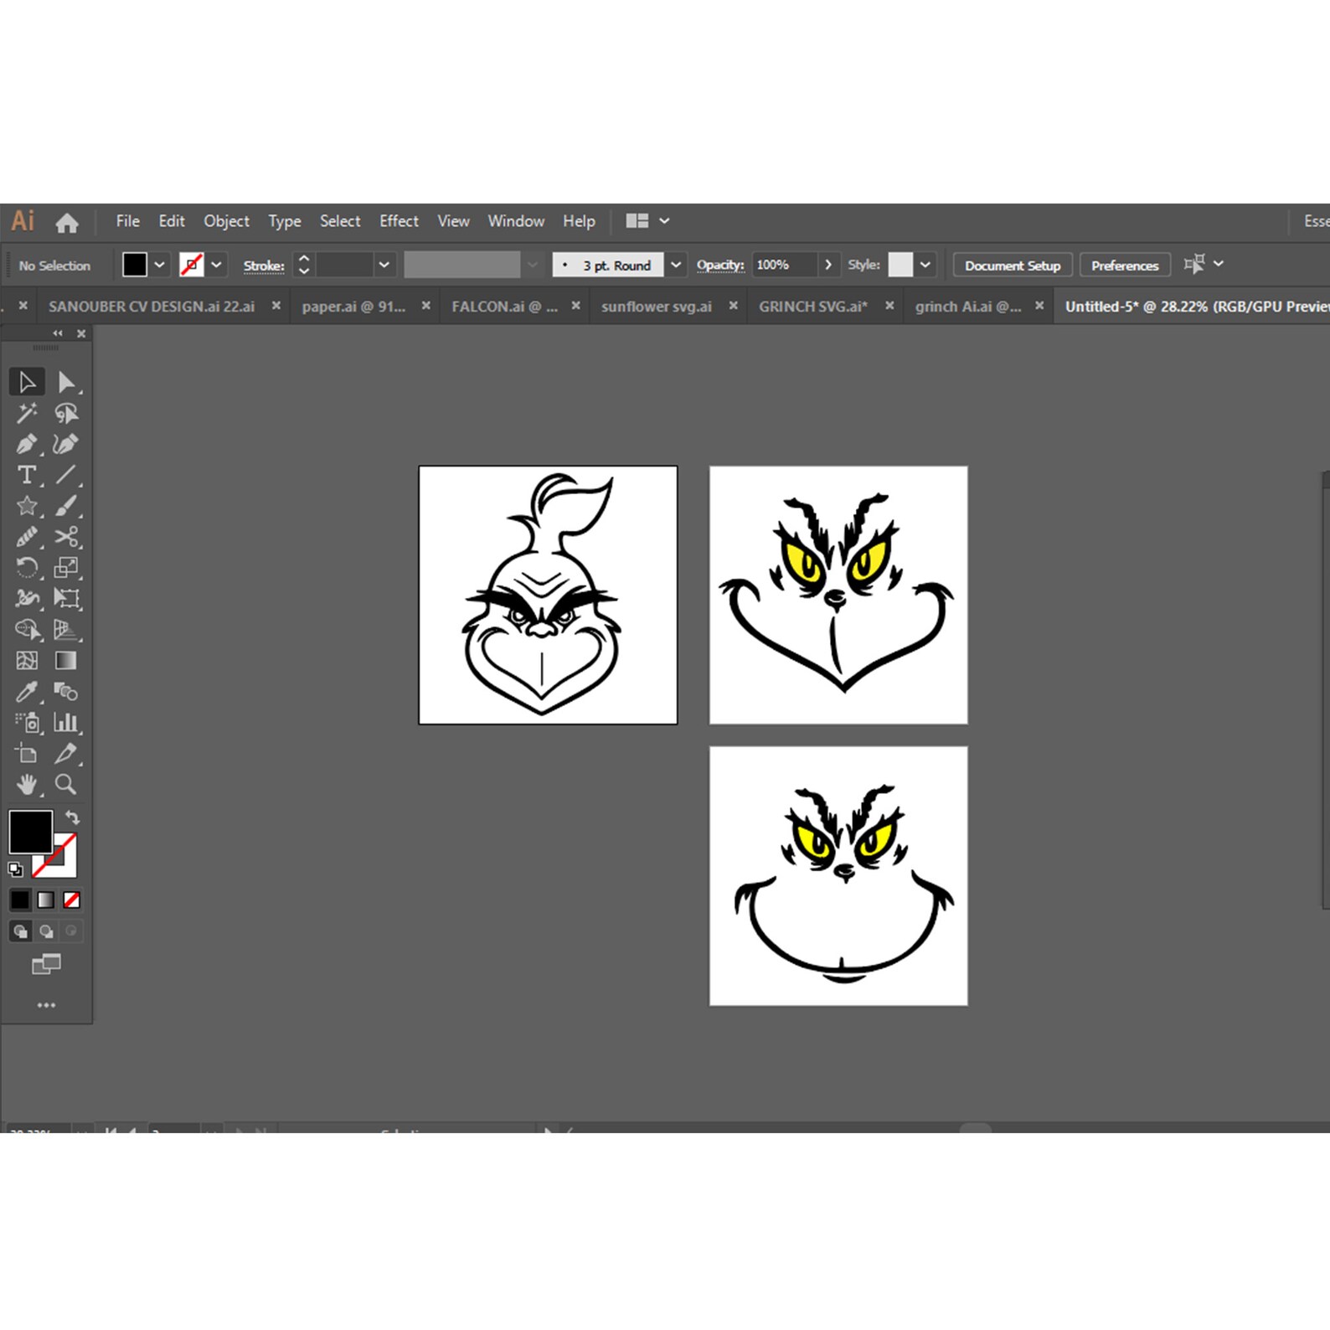Image resolution: width=1330 pixels, height=1330 pixels.
Task: Select the Perspective Grid tool
Action: [x=66, y=629]
